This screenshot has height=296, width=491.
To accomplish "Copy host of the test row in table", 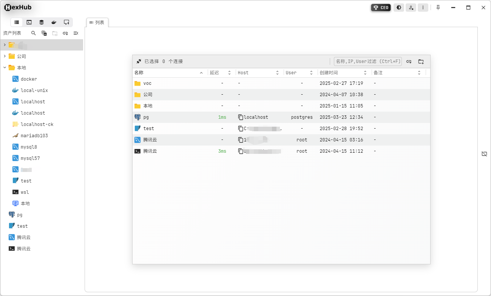I will click(241, 129).
